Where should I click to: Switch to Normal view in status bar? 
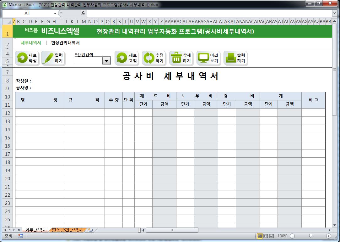click(260, 236)
